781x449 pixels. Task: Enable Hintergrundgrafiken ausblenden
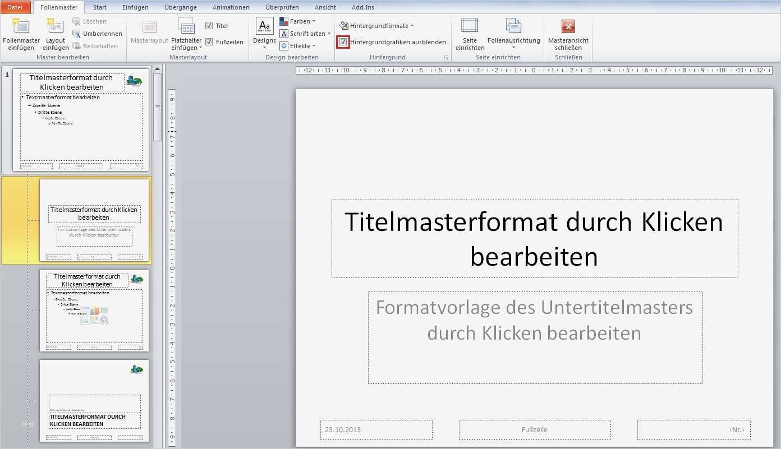343,41
